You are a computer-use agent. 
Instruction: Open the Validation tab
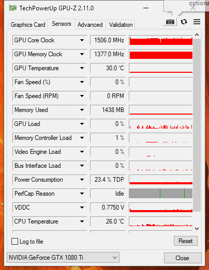click(x=121, y=25)
